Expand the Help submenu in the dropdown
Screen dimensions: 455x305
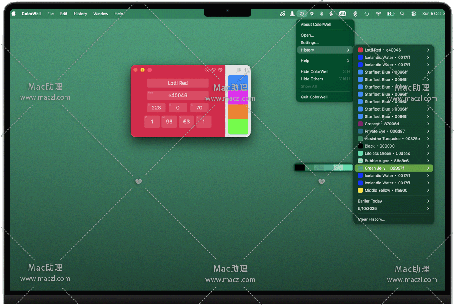[x=325, y=61]
